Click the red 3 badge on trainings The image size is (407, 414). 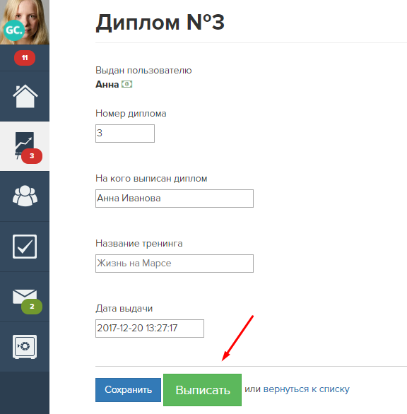(32, 156)
